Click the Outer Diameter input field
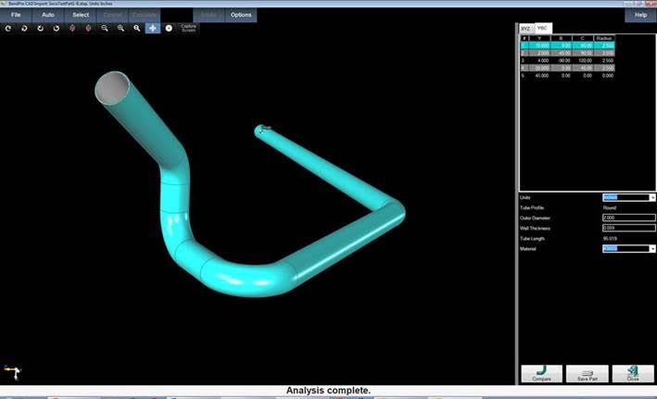The width and height of the screenshot is (657, 399). pyautogui.click(x=628, y=218)
